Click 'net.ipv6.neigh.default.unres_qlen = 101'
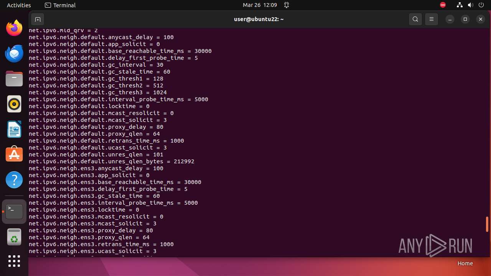 [x=96, y=154]
